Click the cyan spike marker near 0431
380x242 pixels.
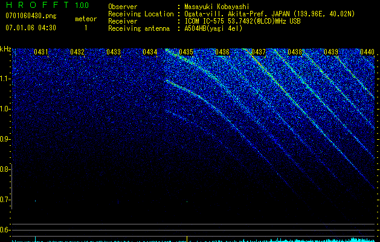point(36,239)
